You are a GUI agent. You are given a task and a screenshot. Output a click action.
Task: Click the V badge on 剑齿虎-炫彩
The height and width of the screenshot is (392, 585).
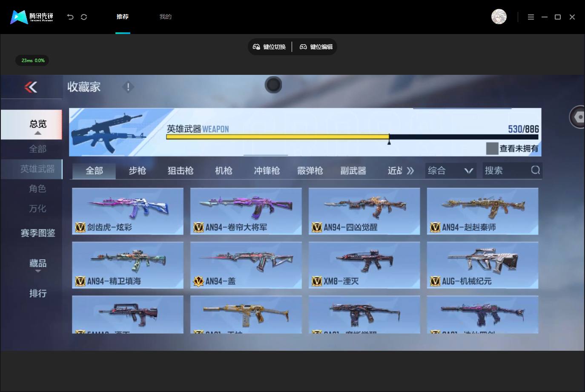click(80, 227)
